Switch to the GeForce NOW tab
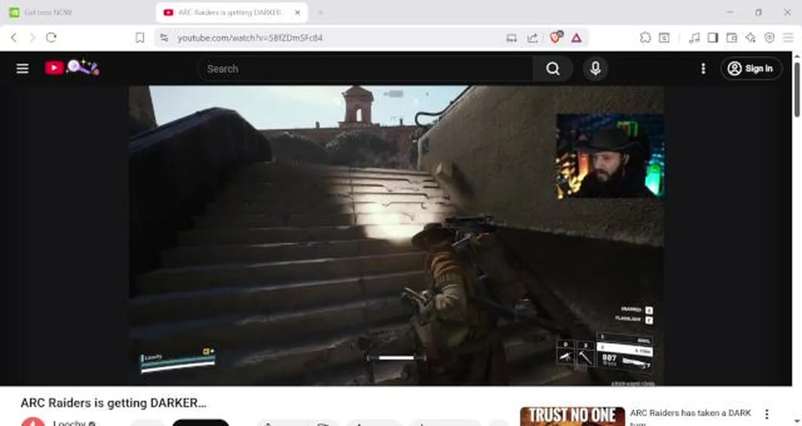 pos(77,12)
